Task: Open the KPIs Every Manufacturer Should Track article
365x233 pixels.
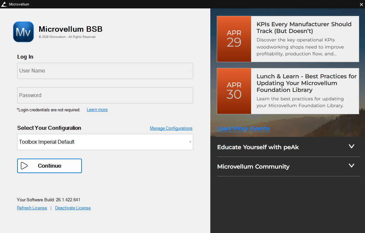Action: [304, 28]
